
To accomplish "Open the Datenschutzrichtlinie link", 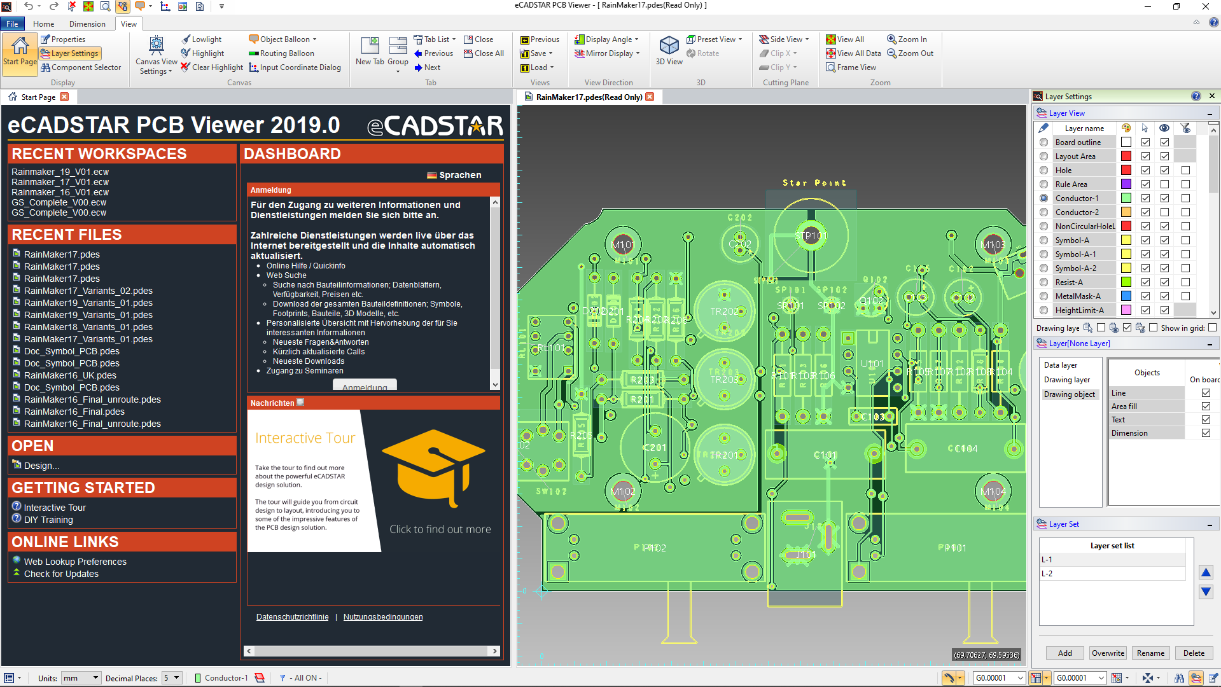I will (293, 617).
